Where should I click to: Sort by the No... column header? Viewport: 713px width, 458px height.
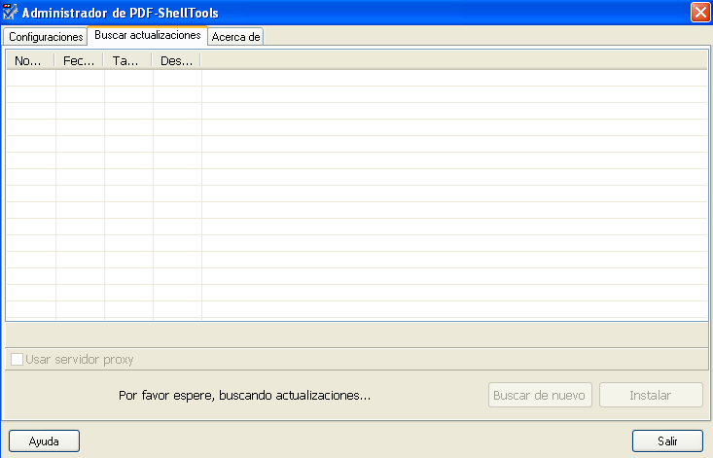30,61
